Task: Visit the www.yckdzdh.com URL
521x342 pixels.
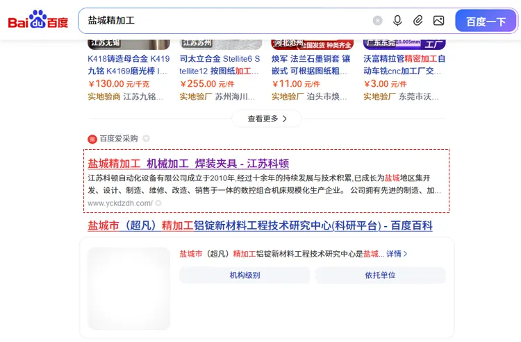Action: (x=120, y=203)
